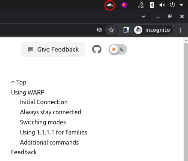
Task: Open the side panel icon in toolbar
Action: pos(126,30)
